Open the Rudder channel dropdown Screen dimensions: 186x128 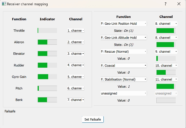click(x=76, y=65)
